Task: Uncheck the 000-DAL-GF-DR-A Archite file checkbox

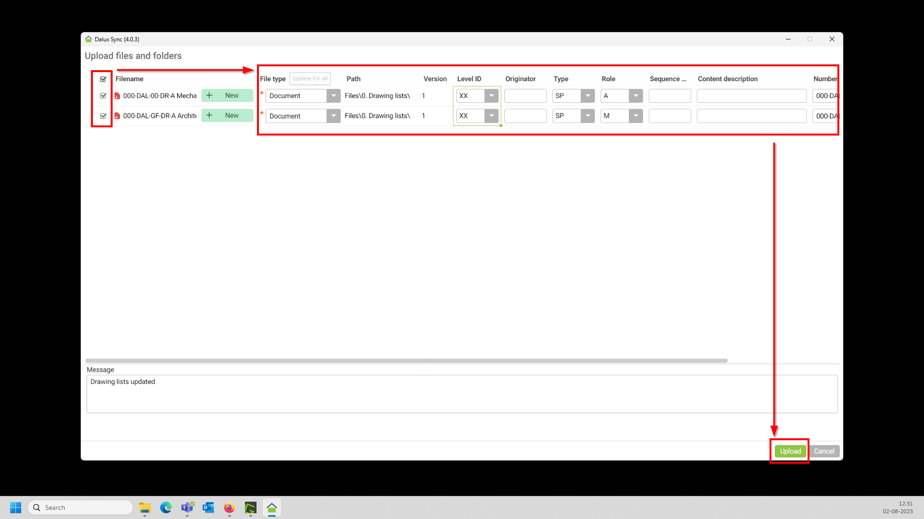Action: coord(103,116)
